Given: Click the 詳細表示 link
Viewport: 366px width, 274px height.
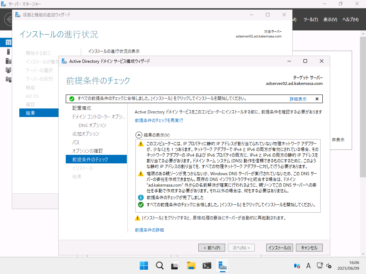Looking at the screenshot, I should 298,99.
